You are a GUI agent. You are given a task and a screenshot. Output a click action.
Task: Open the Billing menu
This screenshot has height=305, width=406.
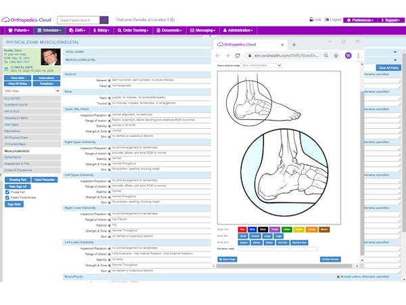[101, 30]
